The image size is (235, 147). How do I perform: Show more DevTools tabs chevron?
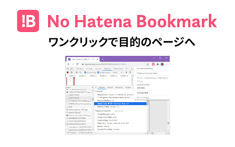click(127, 69)
